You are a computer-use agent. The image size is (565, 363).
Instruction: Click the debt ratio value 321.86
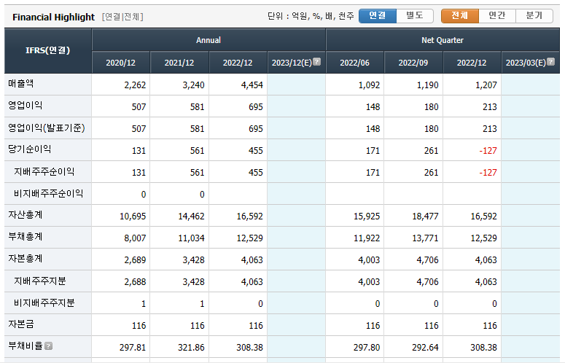click(x=191, y=348)
